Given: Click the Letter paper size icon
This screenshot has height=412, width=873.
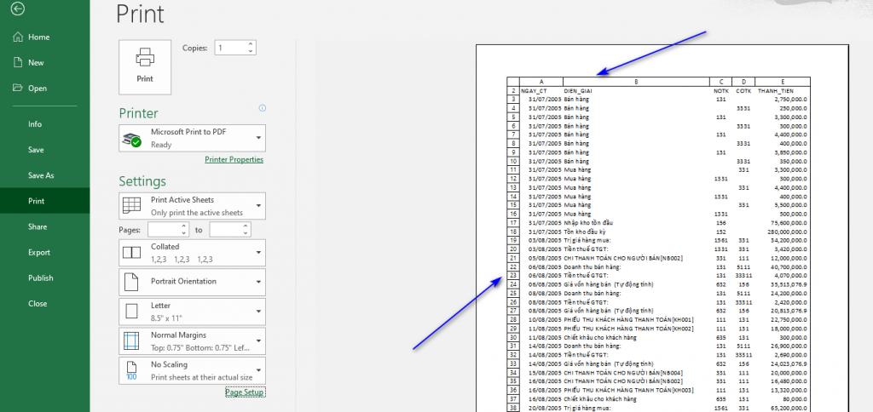Looking at the screenshot, I should pos(131,312).
